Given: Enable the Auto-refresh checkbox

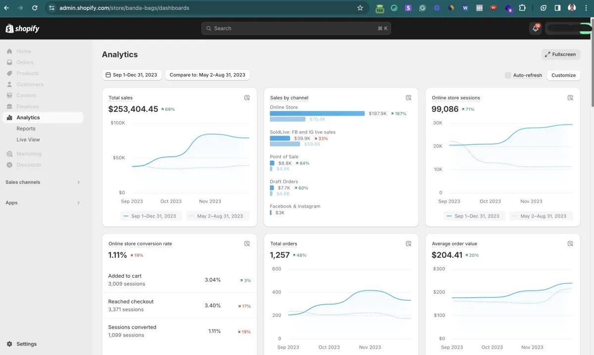Looking at the screenshot, I should (x=508, y=75).
